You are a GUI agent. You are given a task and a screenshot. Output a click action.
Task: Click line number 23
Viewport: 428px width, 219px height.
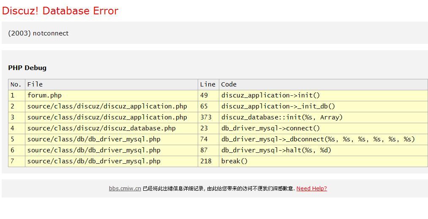(x=208, y=128)
